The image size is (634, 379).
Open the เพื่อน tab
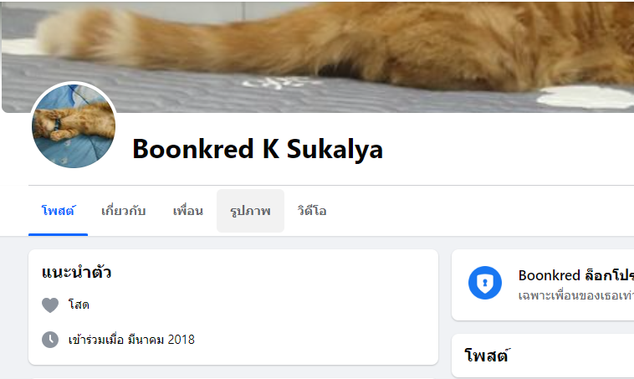(188, 211)
